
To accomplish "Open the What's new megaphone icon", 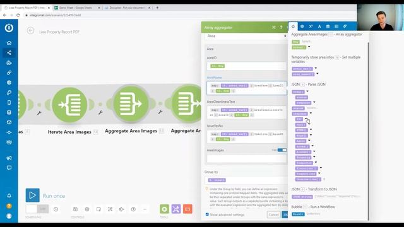I will tap(9, 158).
